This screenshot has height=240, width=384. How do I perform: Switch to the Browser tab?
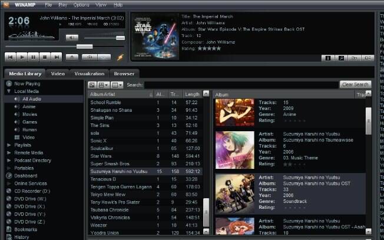pos(124,74)
